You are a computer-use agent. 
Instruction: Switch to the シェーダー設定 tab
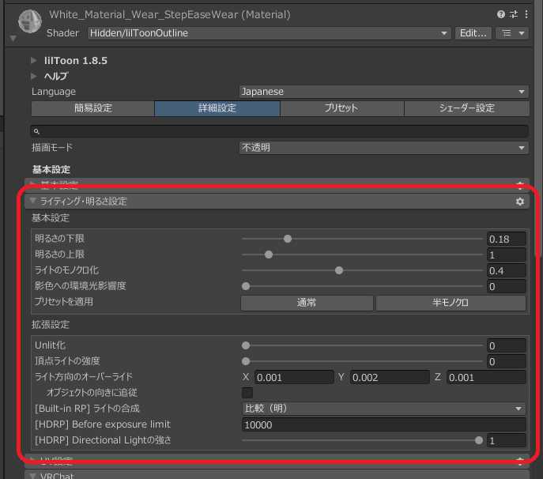466,108
